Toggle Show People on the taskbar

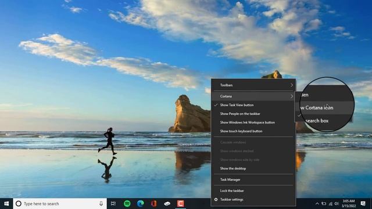(253, 114)
